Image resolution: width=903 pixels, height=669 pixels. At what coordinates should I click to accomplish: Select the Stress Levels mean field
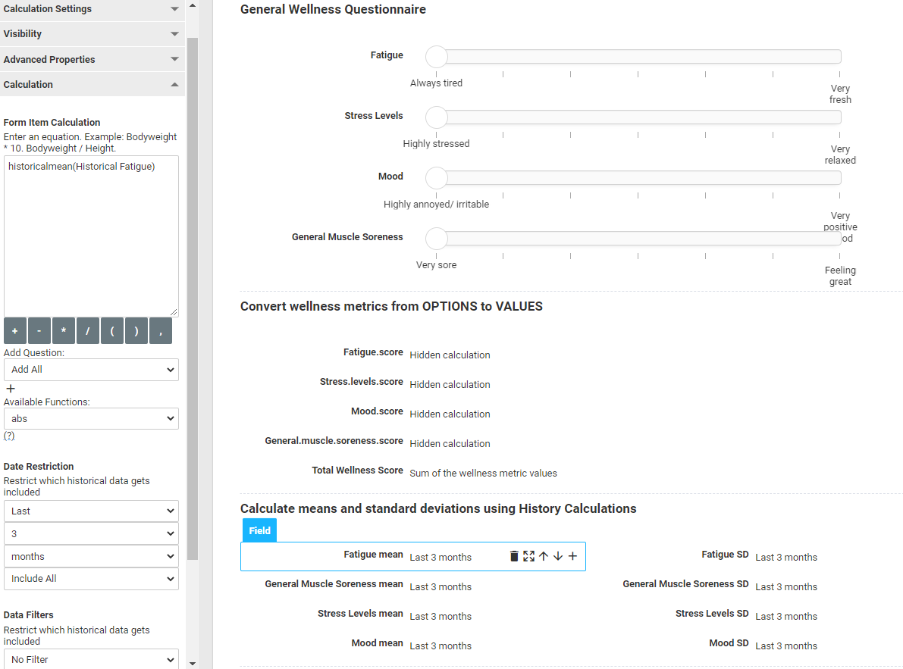click(x=413, y=615)
